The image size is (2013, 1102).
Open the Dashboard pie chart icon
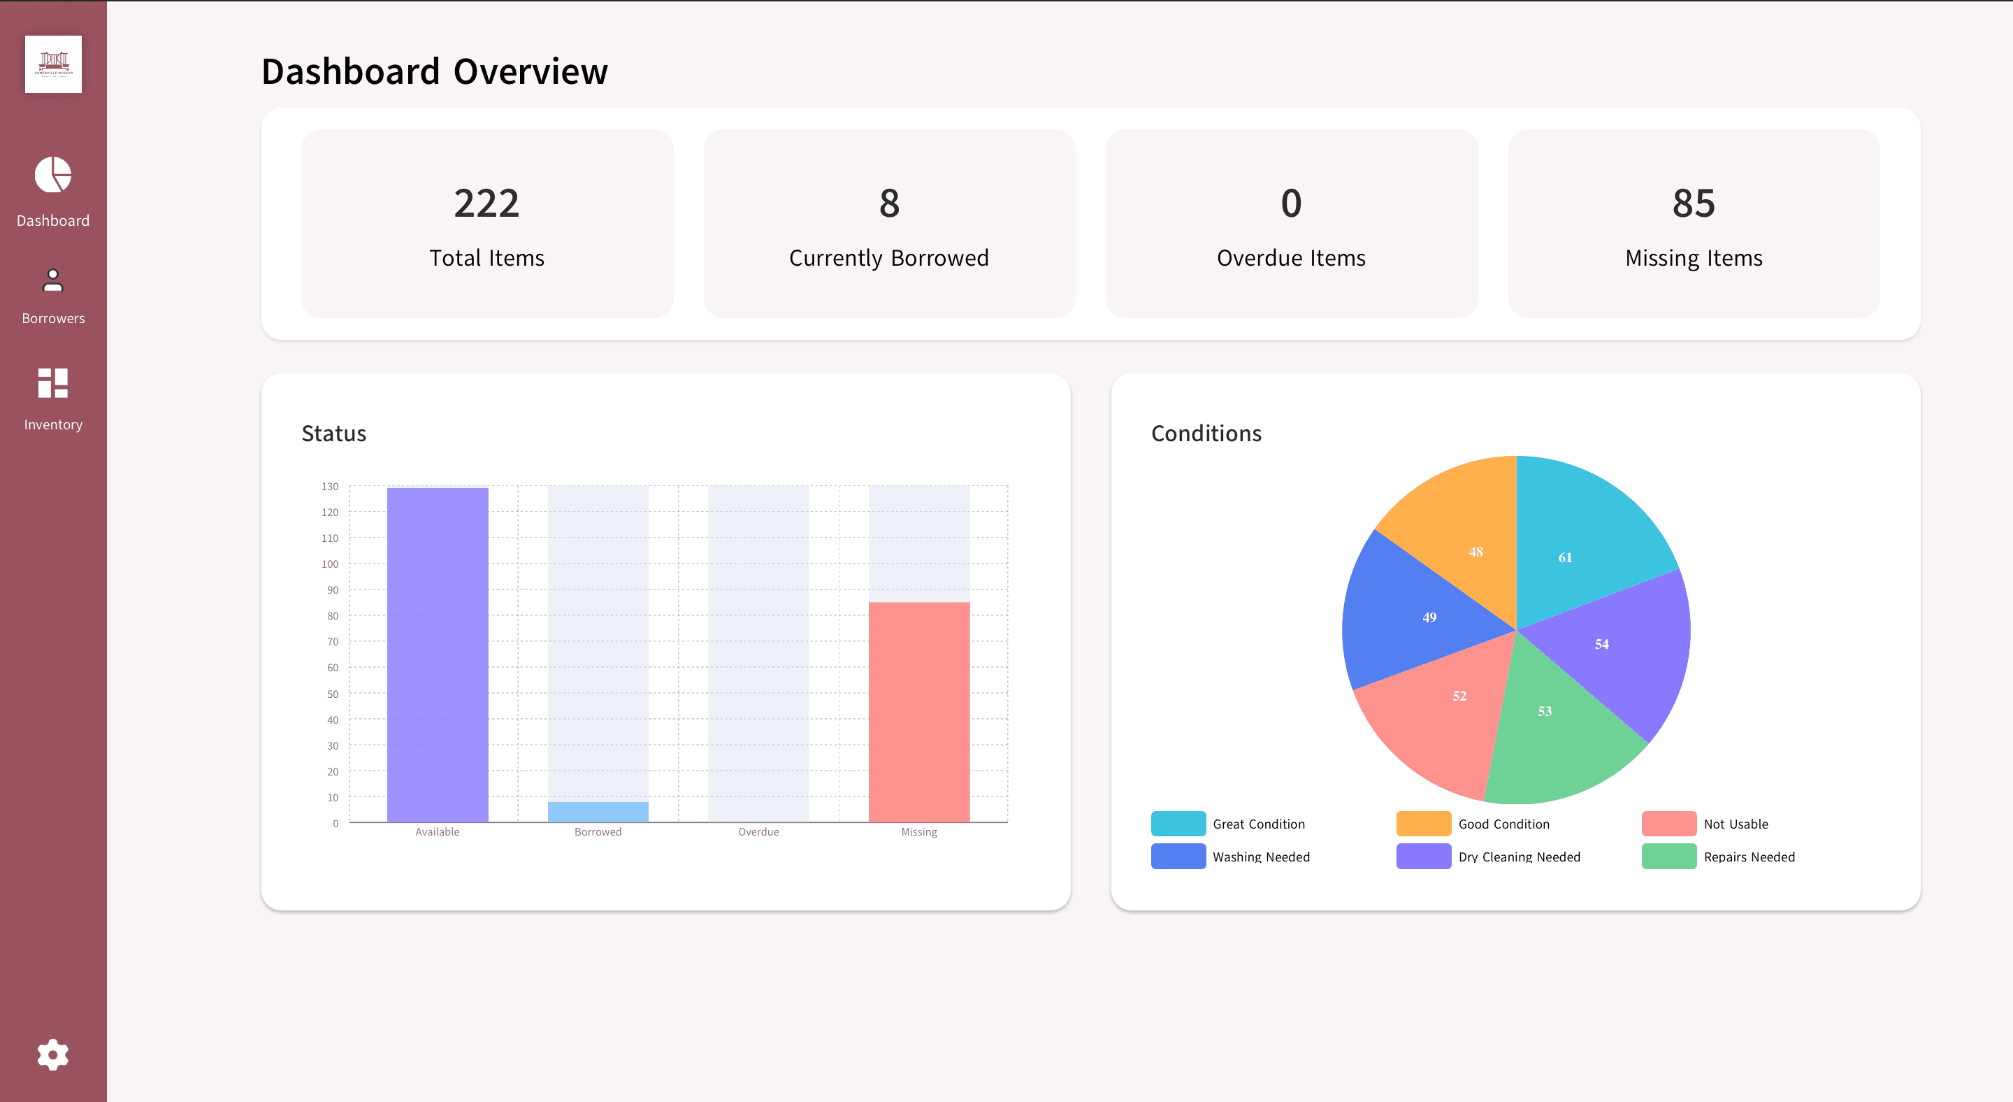(53, 174)
